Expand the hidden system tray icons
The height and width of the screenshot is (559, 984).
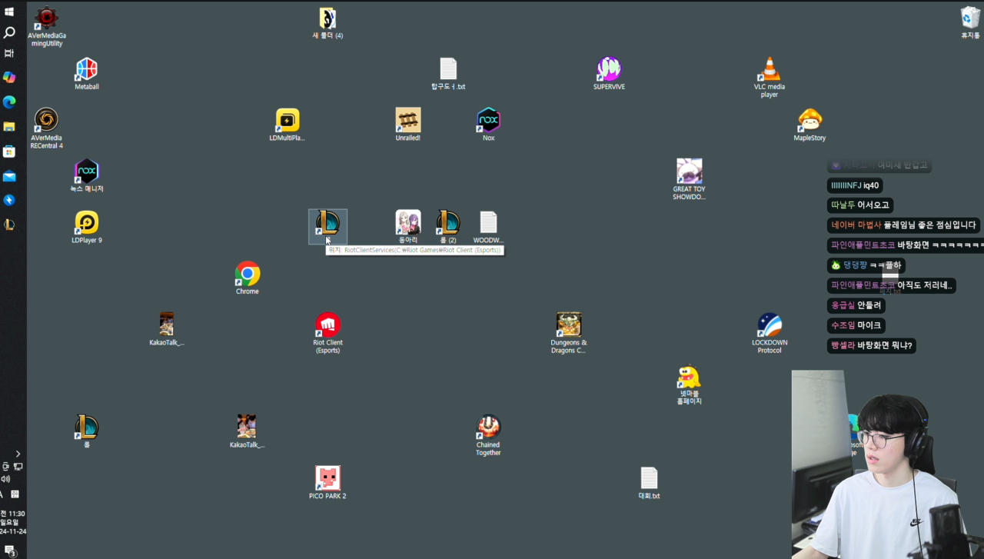tap(18, 454)
